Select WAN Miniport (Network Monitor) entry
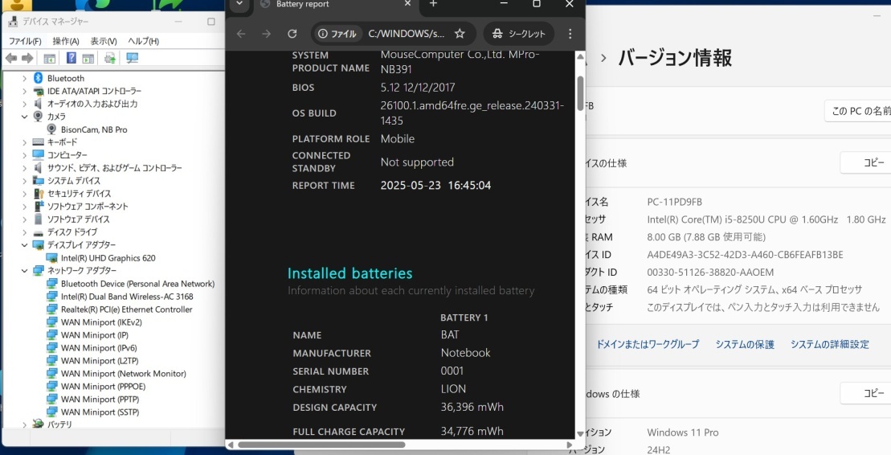Screen dimensions: 891x455 click(x=123, y=374)
